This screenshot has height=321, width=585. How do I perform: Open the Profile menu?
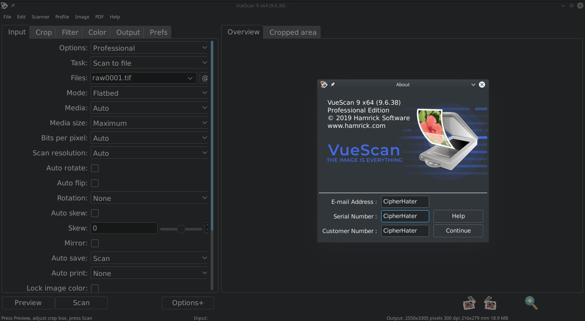click(62, 17)
